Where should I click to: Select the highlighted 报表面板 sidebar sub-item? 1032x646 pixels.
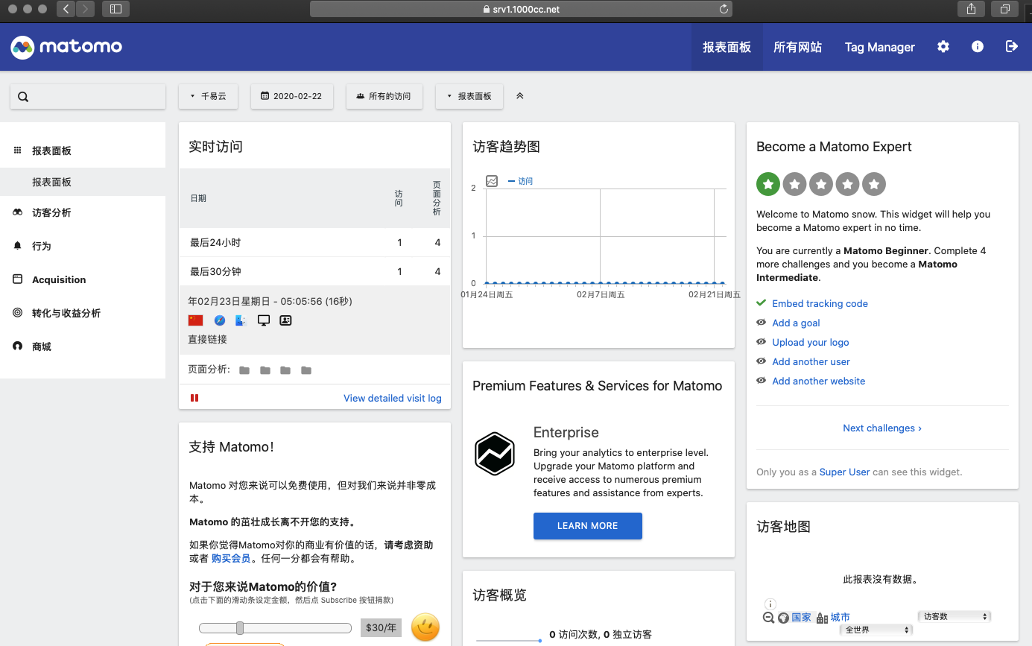tap(83, 182)
